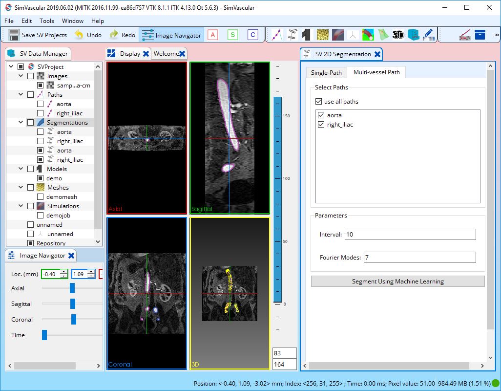The width and height of the screenshot is (501, 391).
Task: Open the Simulation tool icon
Action: click(x=338, y=35)
